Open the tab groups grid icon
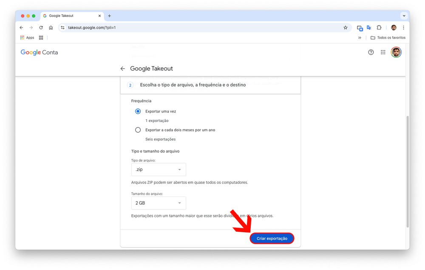425x270 pixels. tap(41, 38)
